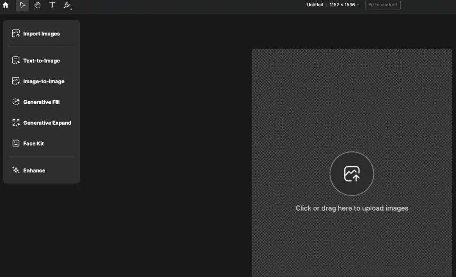The image size is (456, 277).
Task: Open the 1152 × 1536 canvas size dropdown
Action: pyautogui.click(x=344, y=5)
